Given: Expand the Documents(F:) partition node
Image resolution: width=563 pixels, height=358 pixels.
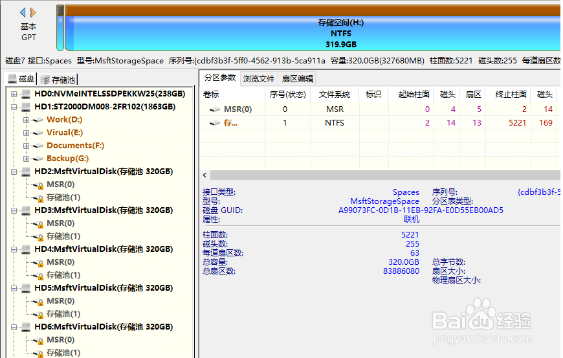Looking at the screenshot, I should tap(26, 146).
